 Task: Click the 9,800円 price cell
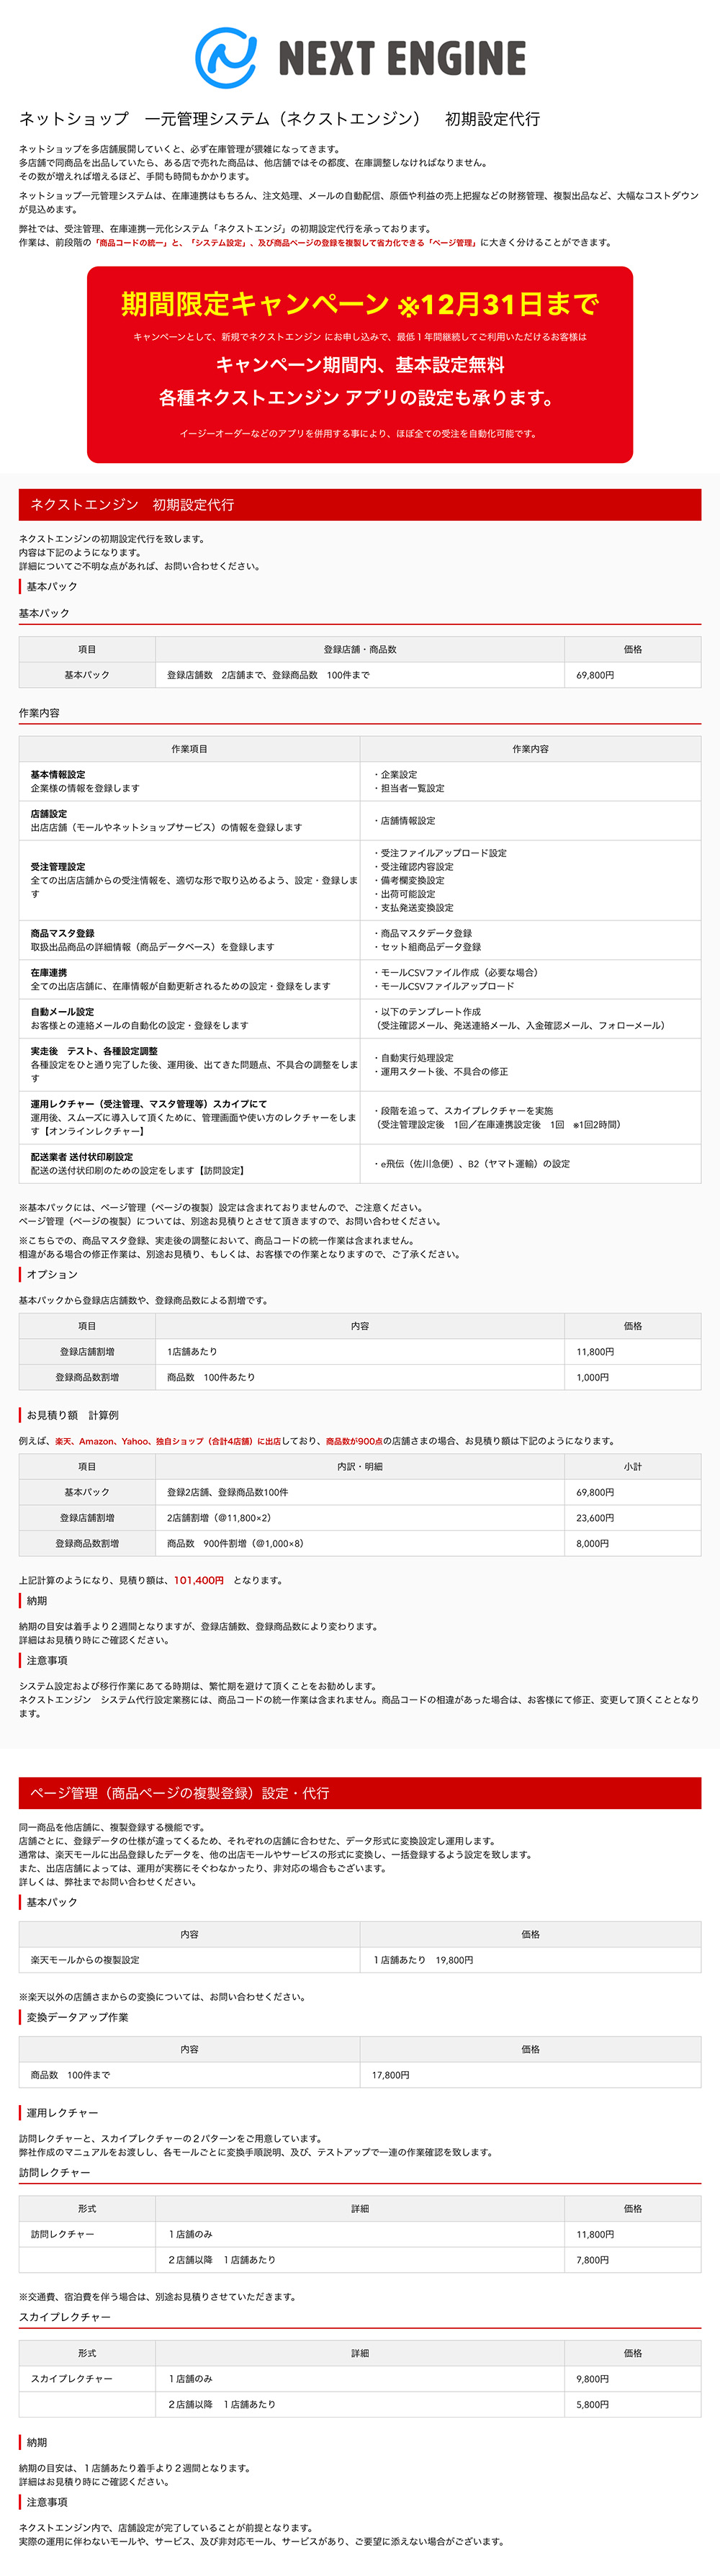633,2379
